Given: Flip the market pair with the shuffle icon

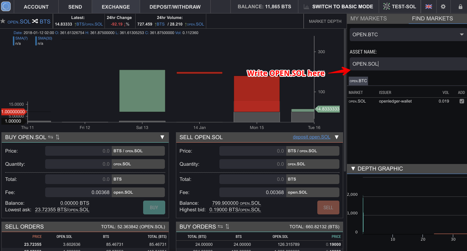Looking at the screenshot, I should 35,21.
